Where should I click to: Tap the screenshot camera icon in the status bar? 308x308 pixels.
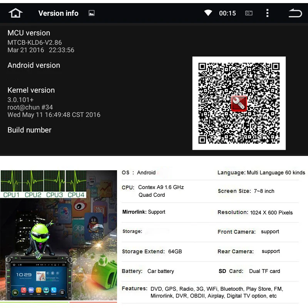pyautogui.click(x=249, y=13)
